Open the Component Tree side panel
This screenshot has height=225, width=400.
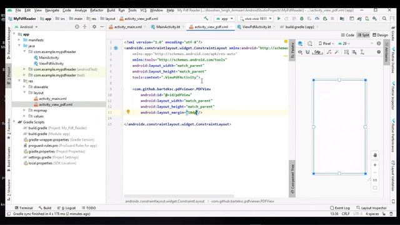(292, 179)
